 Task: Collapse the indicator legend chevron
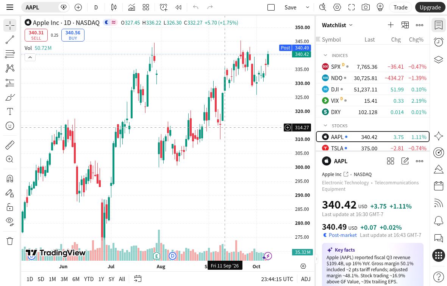click(30, 57)
